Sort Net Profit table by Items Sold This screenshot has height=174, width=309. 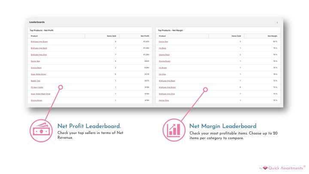pos(111,36)
